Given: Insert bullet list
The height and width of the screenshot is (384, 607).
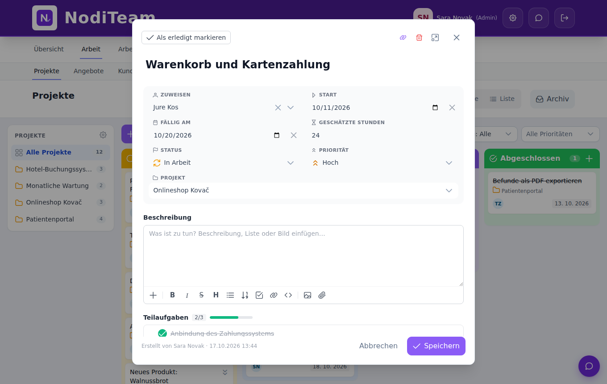Looking at the screenshot, I should pyautogui.click(x=230, y=295).
